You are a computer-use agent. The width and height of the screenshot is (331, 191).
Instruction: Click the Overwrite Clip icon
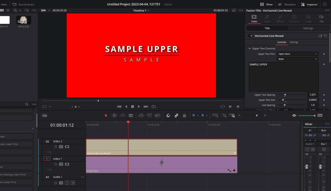pos(149,116)
